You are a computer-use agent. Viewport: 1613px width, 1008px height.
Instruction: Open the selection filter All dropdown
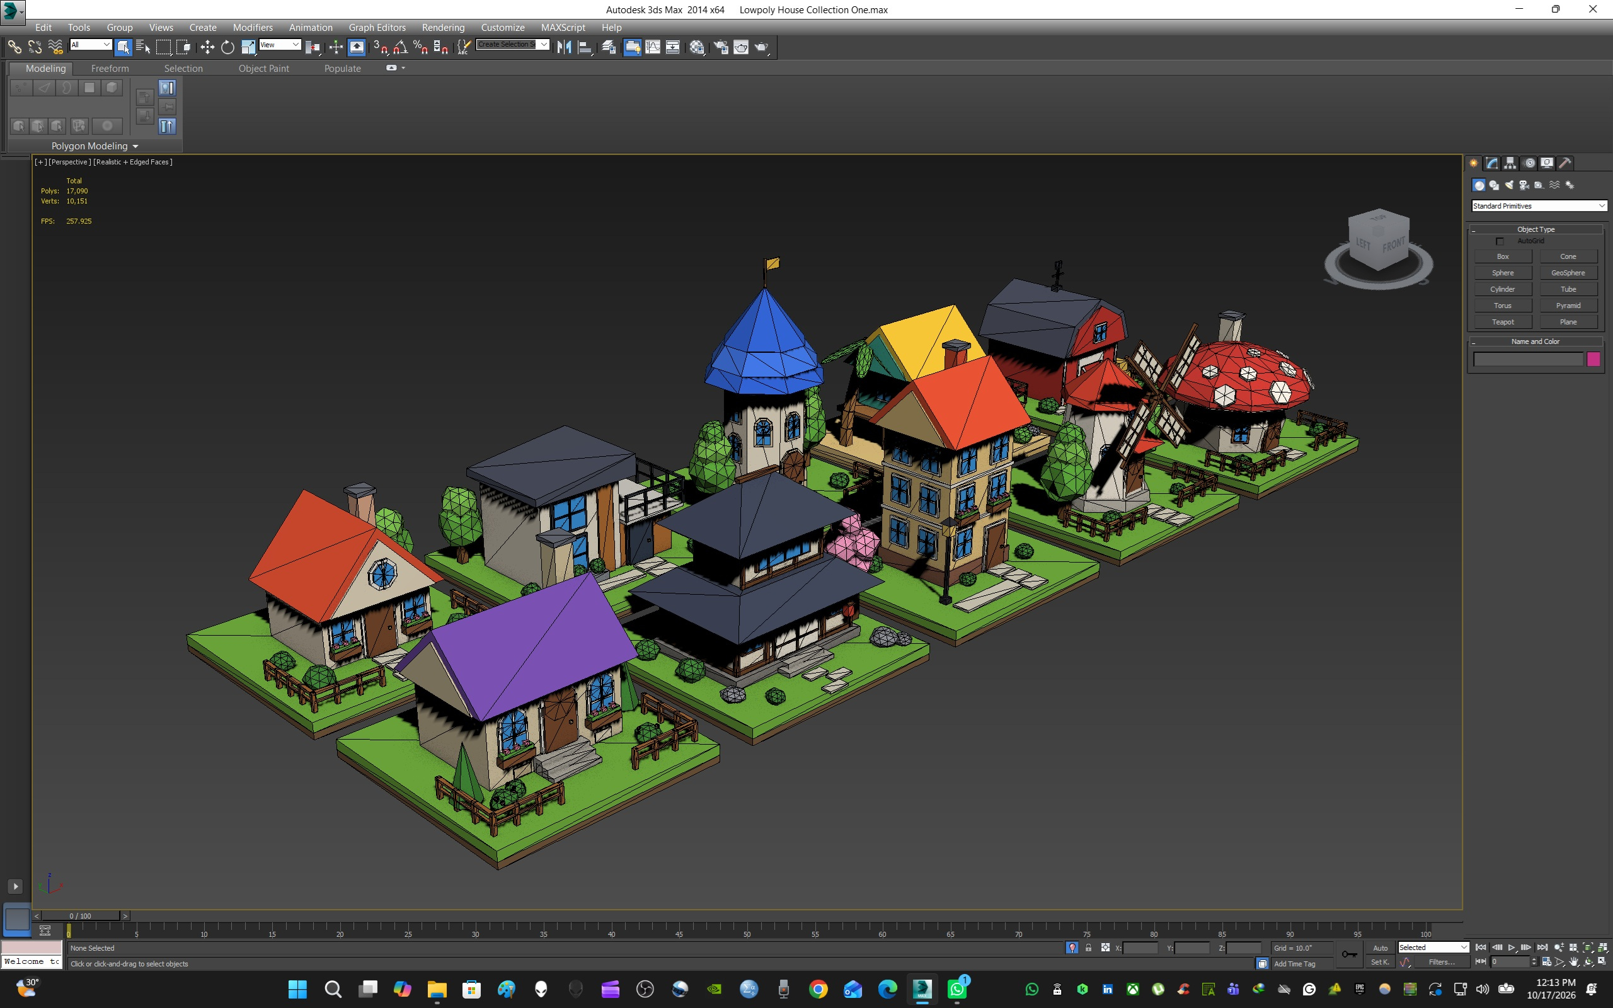(x=91, y=45)
